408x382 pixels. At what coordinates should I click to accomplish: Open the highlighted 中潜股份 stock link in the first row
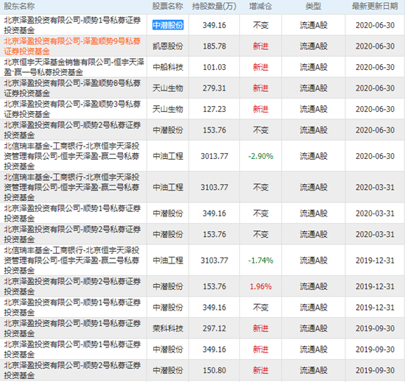click(x=168, y=25)
